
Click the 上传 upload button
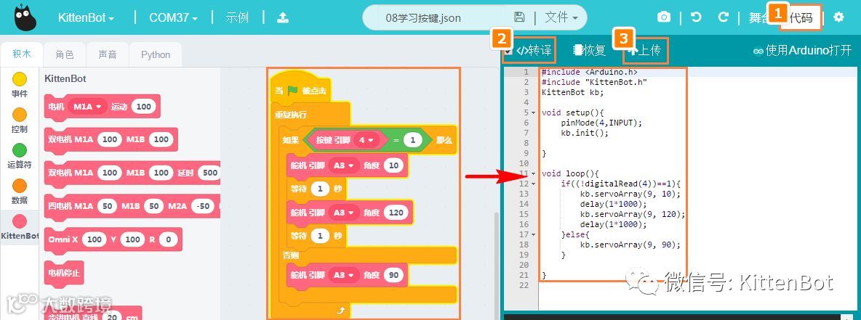click(645, 51)
